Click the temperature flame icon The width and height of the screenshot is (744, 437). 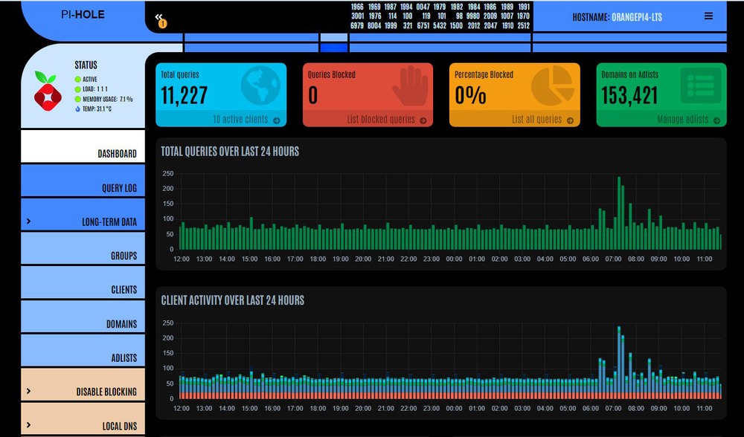click(78, 109)
